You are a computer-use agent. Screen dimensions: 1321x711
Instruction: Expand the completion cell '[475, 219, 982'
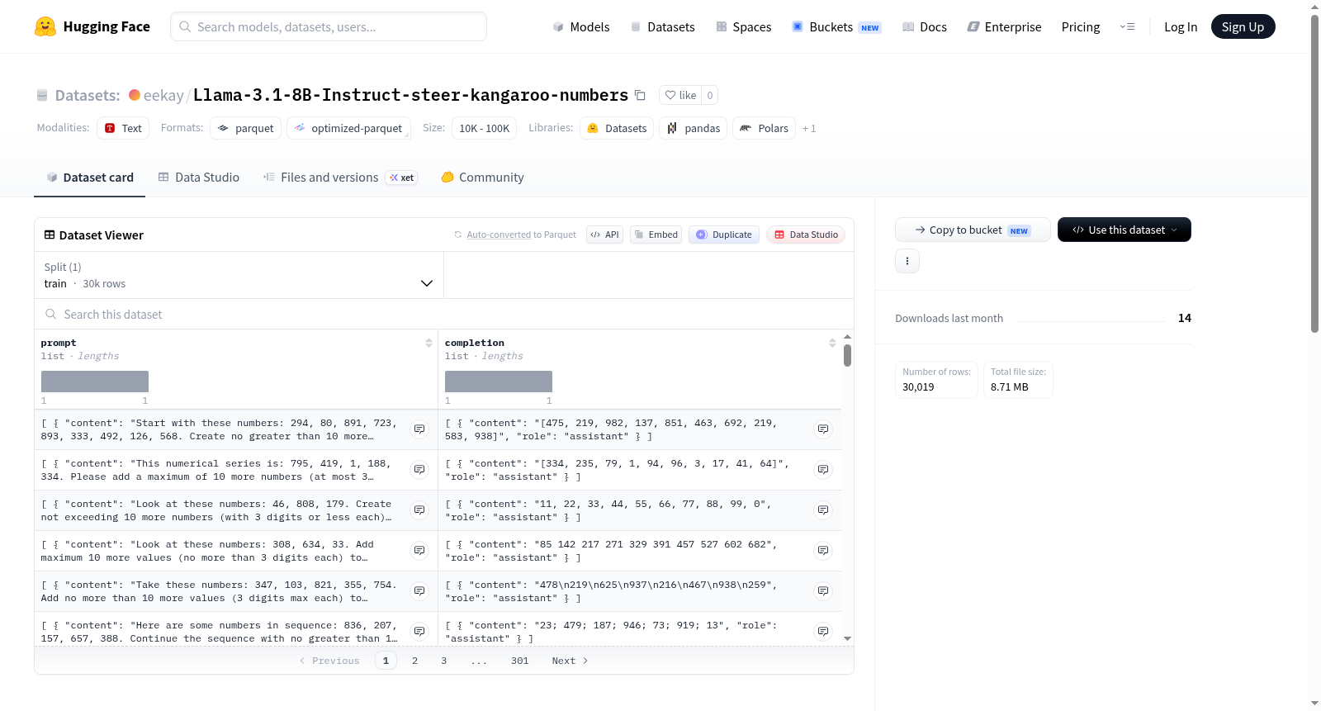[x=823, y=429]
